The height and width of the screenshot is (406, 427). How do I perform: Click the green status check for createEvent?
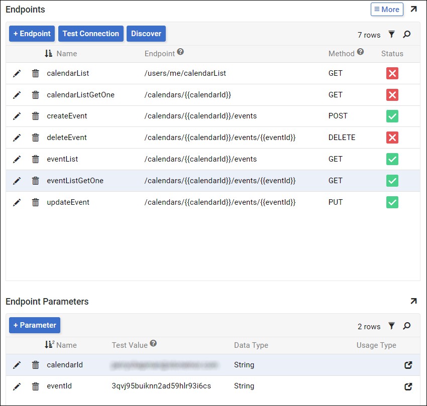(392, 116)
